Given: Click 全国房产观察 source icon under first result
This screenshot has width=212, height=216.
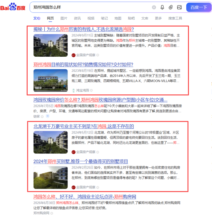Looking at the screenshot, I should pos(73,55).
